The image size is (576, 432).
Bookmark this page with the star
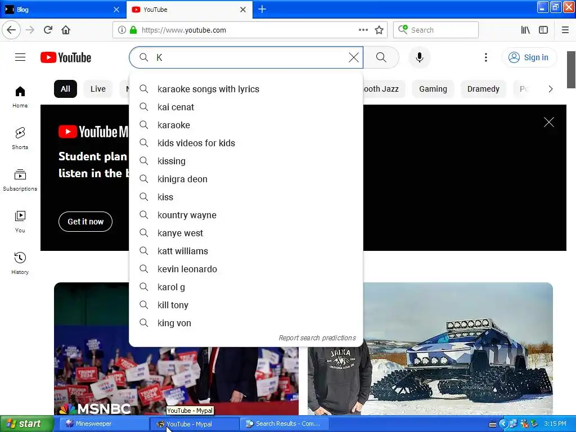[x=379, y=30]
